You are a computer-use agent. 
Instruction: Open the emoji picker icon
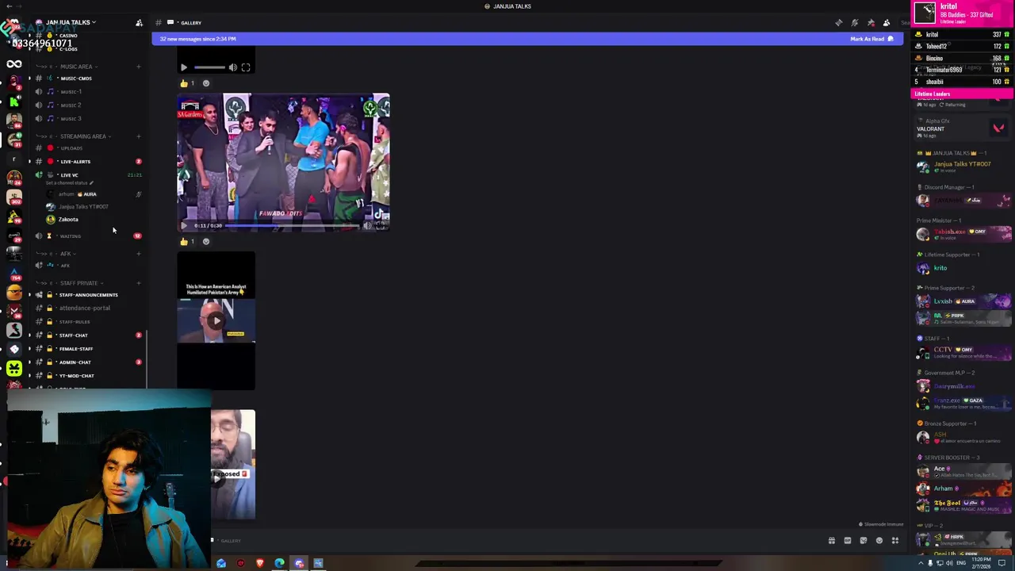pos(879,541)
